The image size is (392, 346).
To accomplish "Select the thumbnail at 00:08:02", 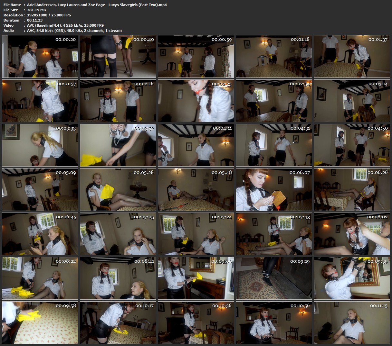I will coord(352,234).
